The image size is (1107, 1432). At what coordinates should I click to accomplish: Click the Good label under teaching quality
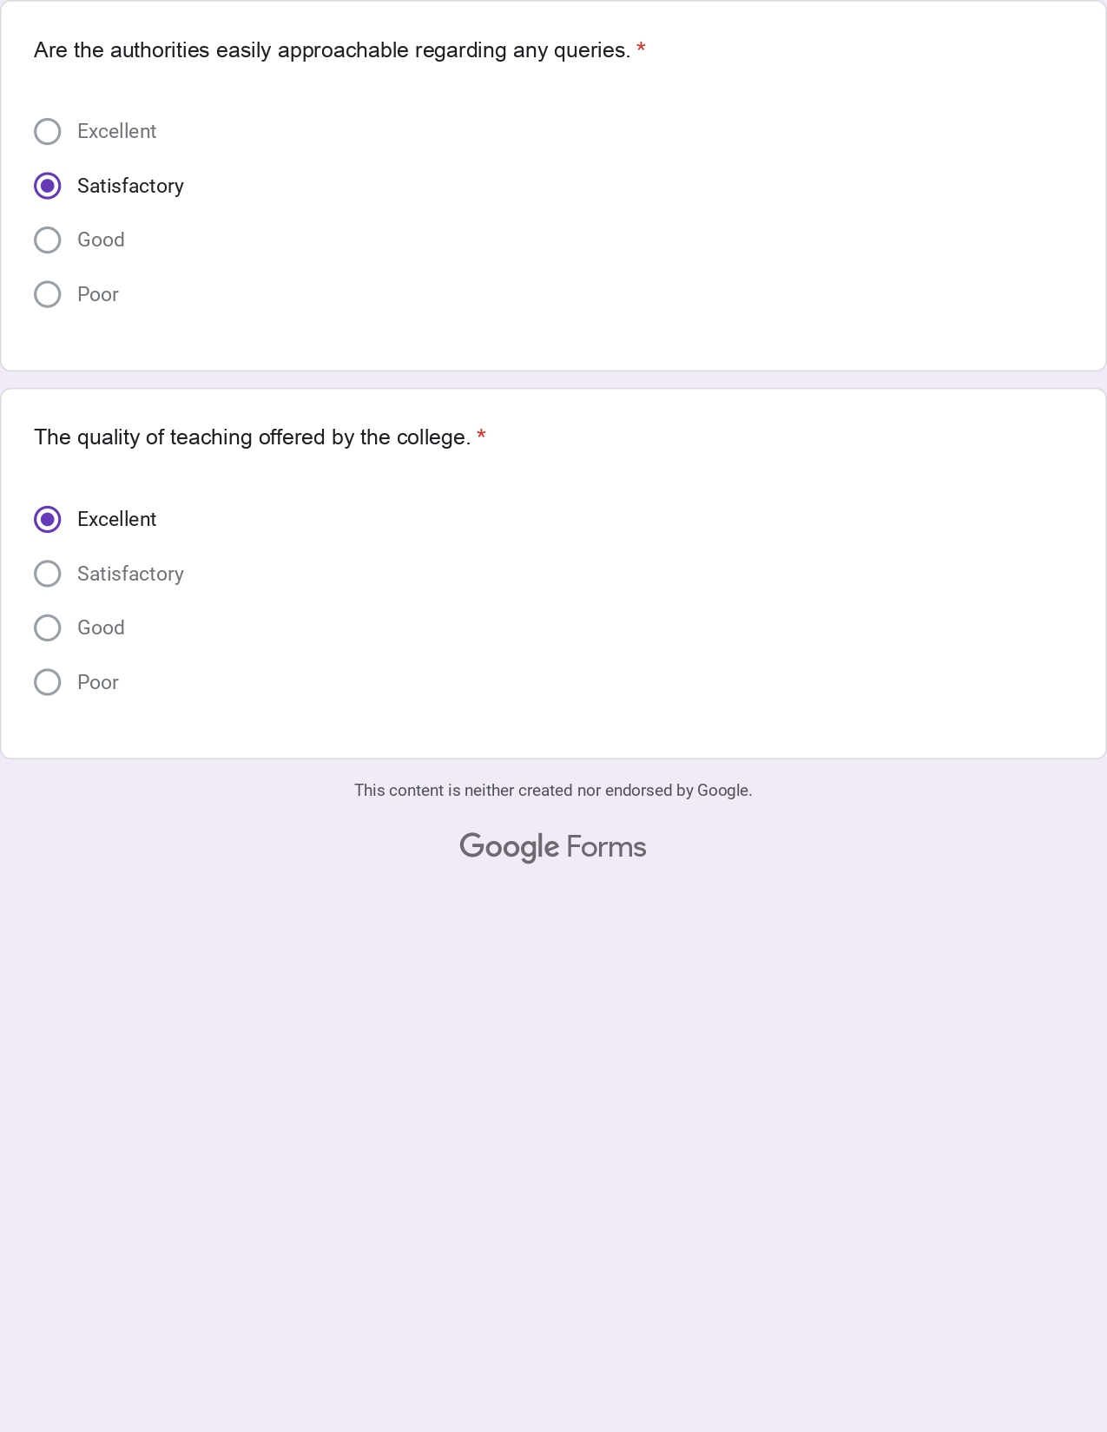point(101,627)
